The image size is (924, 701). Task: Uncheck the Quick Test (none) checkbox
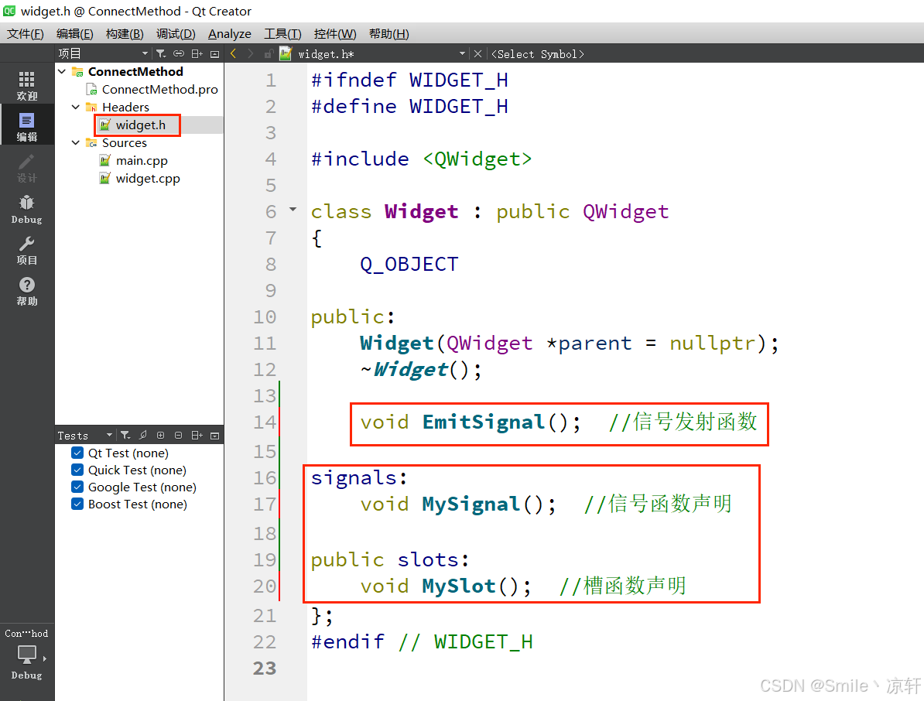pos(77,470)
